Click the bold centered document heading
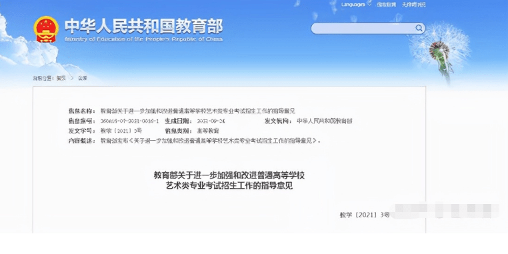The image size is (508, 254). click(229, 181)
